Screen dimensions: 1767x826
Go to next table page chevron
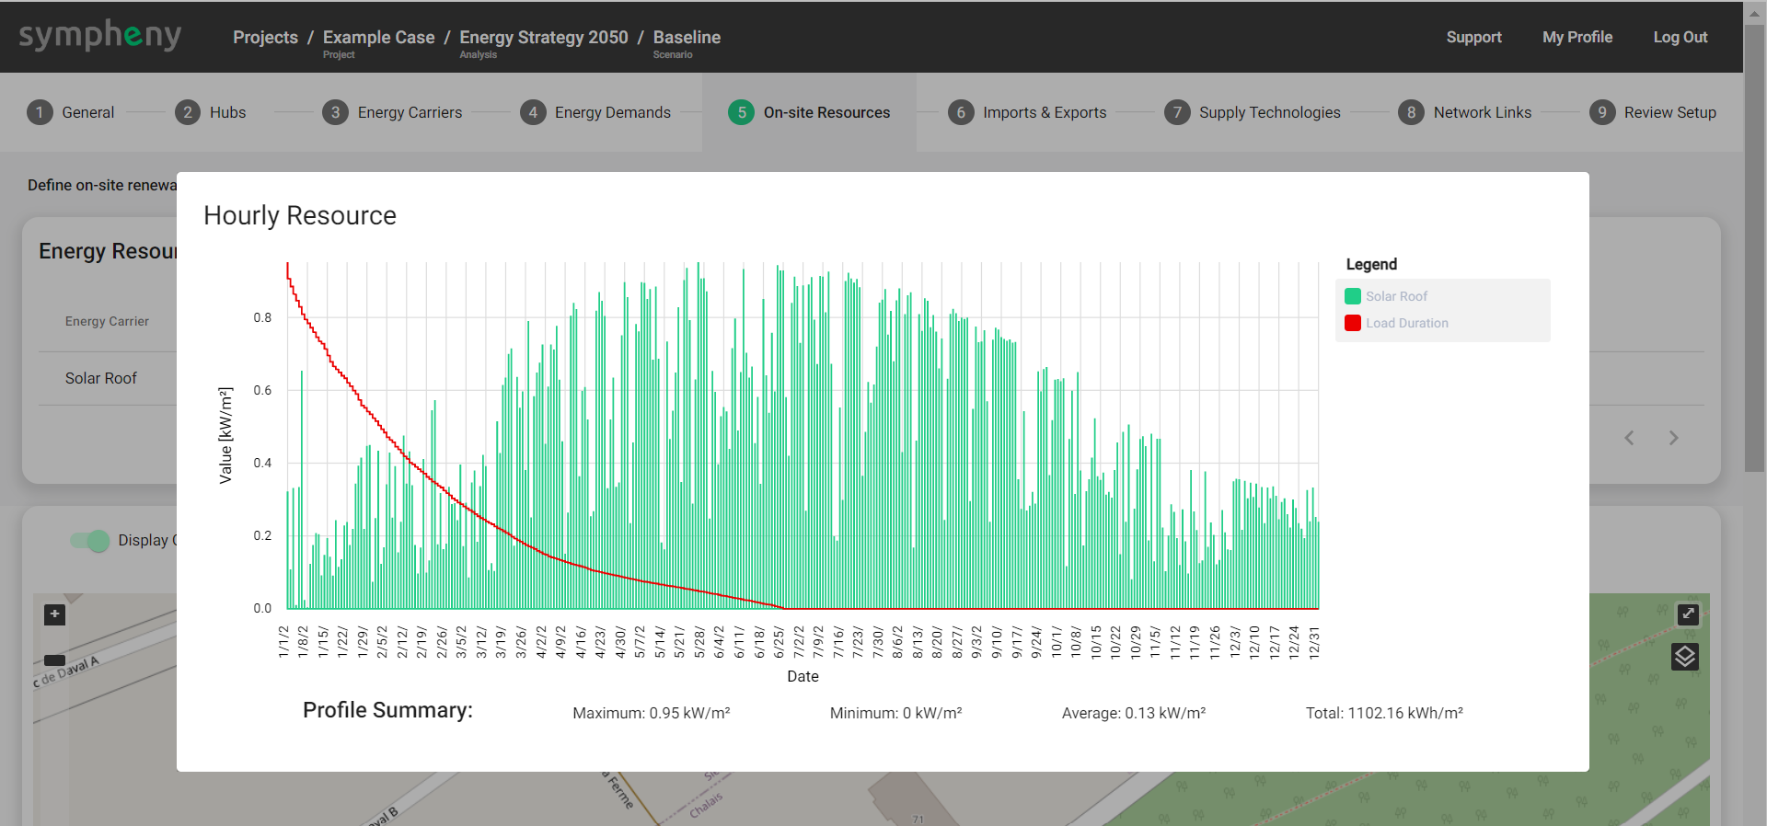[1673, 438]
